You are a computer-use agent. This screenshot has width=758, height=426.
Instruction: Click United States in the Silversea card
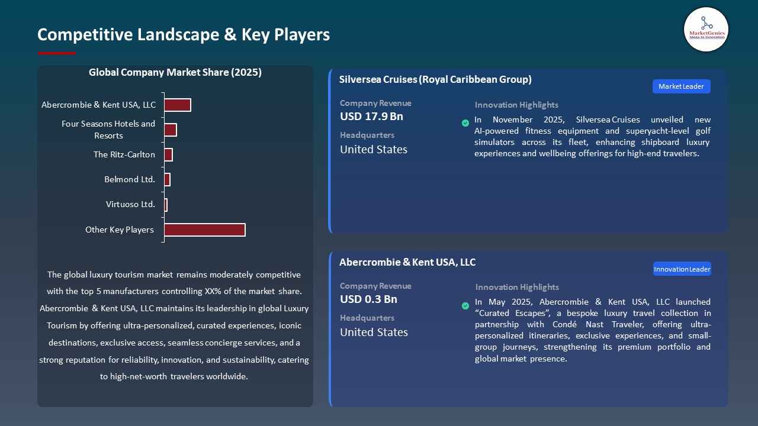click(374, 150)
